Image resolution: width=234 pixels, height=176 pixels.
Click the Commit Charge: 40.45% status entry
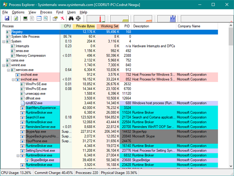(x=53, y=173)
